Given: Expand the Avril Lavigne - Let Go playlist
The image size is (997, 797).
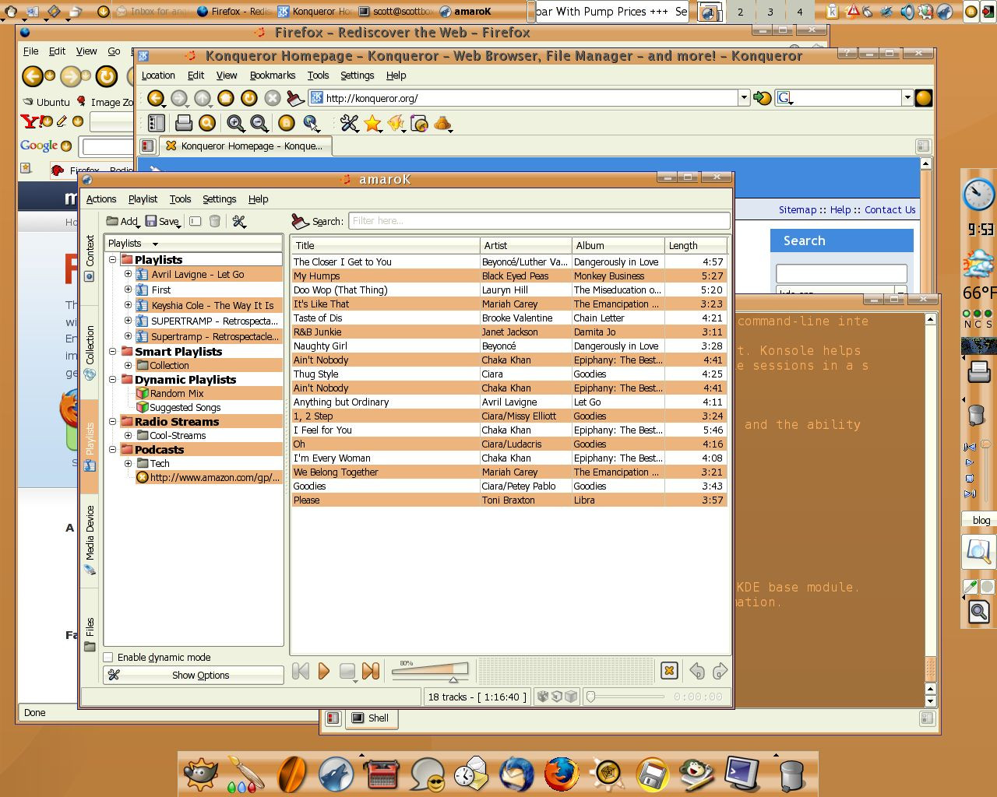Looking at the screenshot, I should point(128,274).
